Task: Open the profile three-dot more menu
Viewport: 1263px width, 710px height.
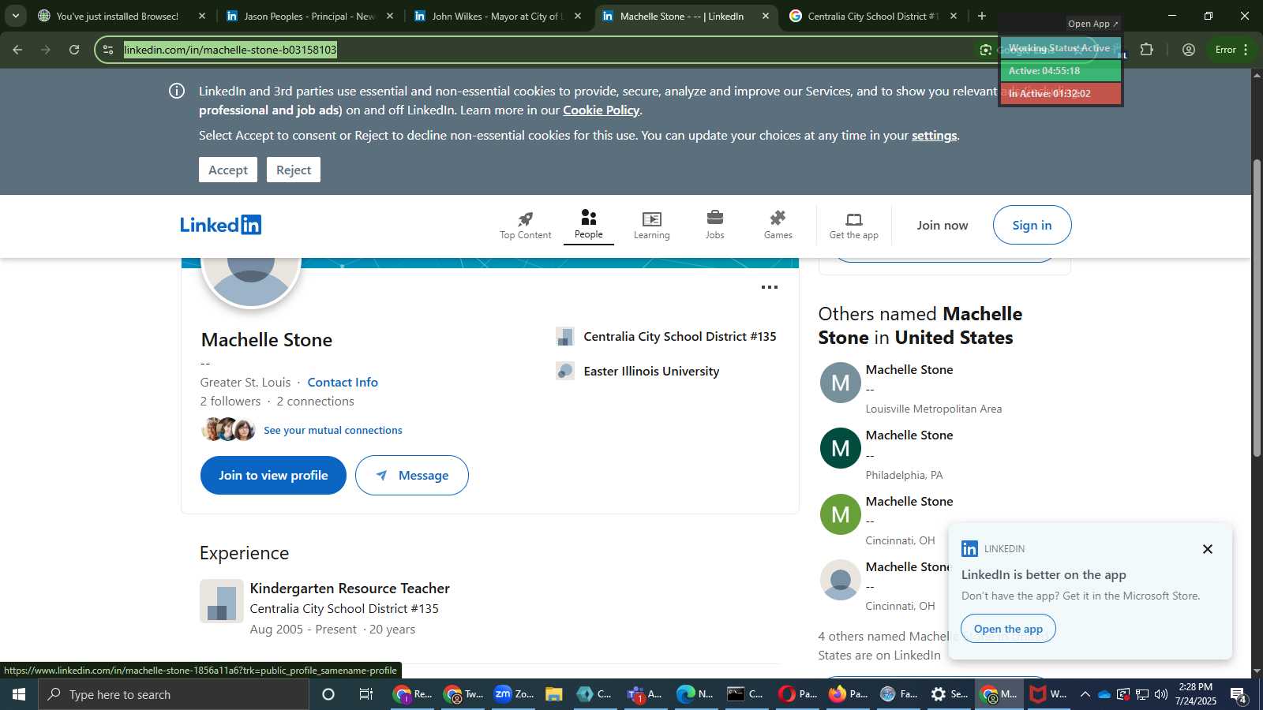Action: (770, 287)
